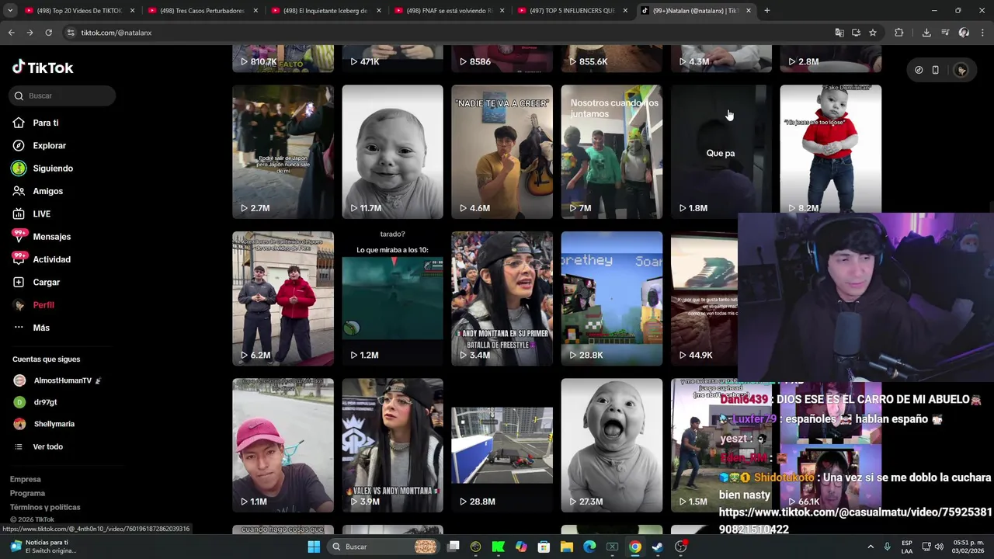Open Programa footer link
The height and width of the screenshot is (559, 994).
click(x=27, y=493)
